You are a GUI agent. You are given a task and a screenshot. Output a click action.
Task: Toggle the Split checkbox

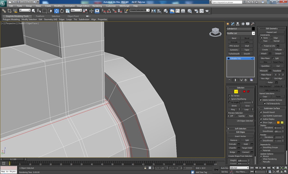(x=273, y=58)
